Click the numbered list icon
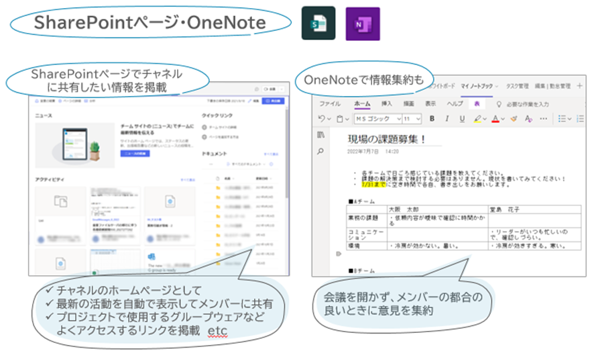Image resolution: width=594 pixels, height=351 pixels. (x=580, y=119)
